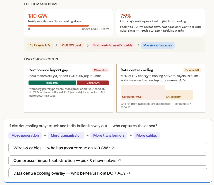The width and height of the screenshot is (214, 185).
Task: Click 'THE DEMAND BOMB' section title
Action: (41, 4)
